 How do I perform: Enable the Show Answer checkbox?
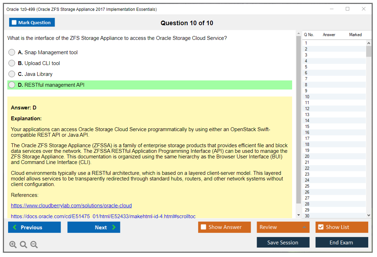[202, 227]
